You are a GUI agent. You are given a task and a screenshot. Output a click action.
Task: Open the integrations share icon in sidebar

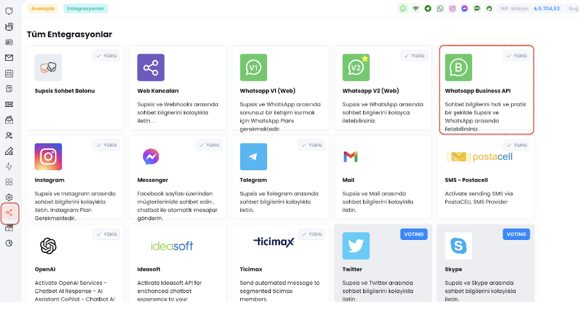(x=9, y=213)
